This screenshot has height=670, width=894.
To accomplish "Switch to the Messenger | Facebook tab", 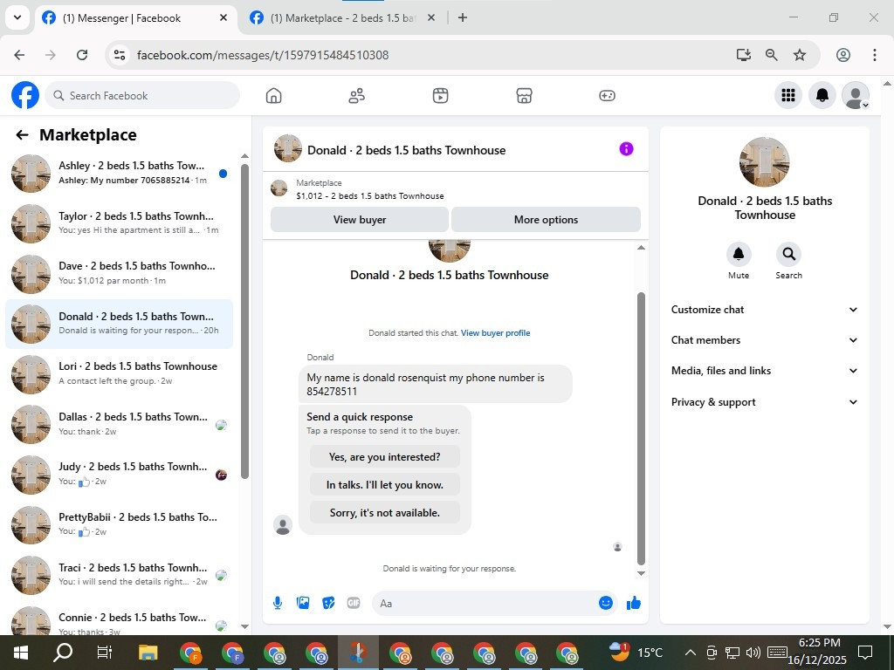I will coord(137,17).
